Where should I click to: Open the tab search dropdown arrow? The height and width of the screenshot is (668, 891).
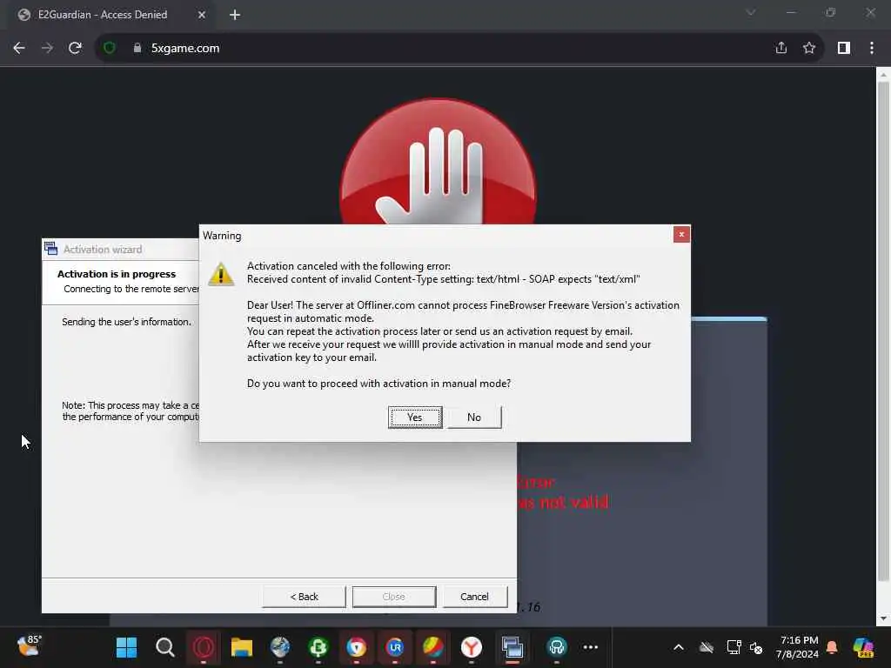point(751,12)
